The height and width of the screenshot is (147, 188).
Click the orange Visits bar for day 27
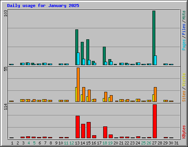[155, 94]
